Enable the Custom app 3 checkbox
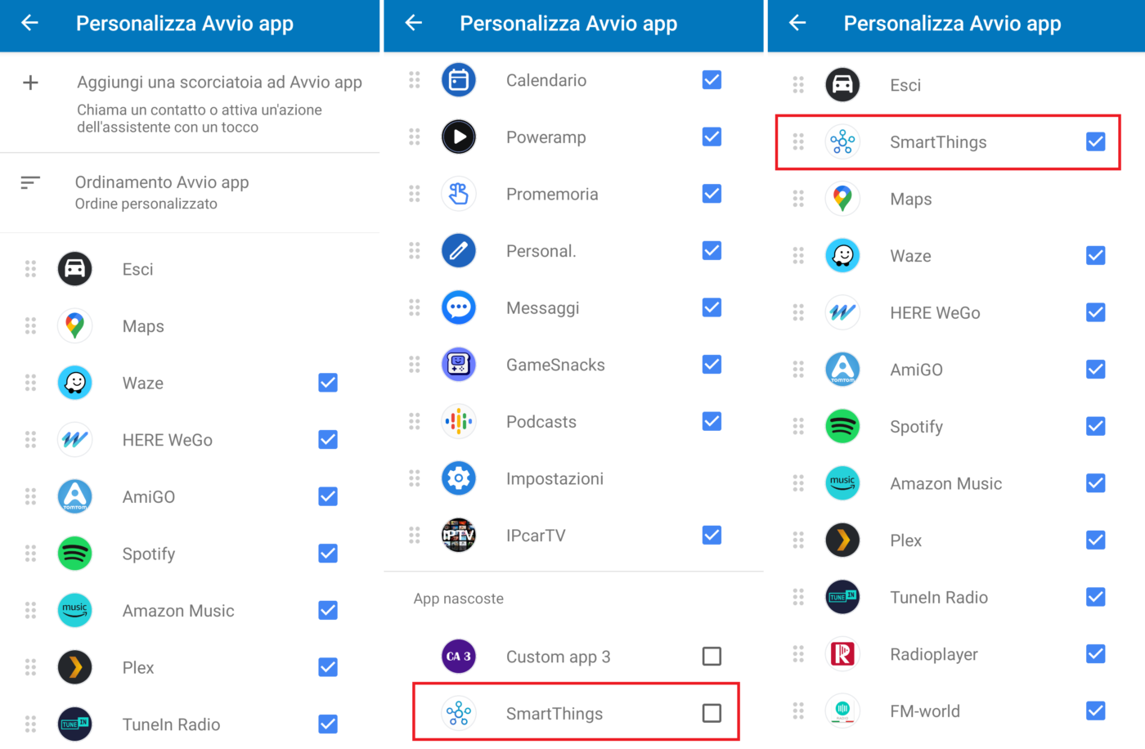 pyautogui.click(x=712, y=657)
